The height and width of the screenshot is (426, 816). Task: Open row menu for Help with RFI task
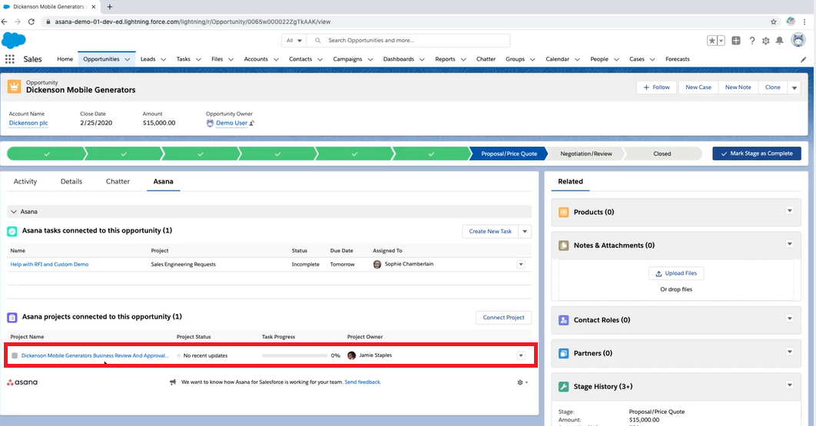click(521, 264)
